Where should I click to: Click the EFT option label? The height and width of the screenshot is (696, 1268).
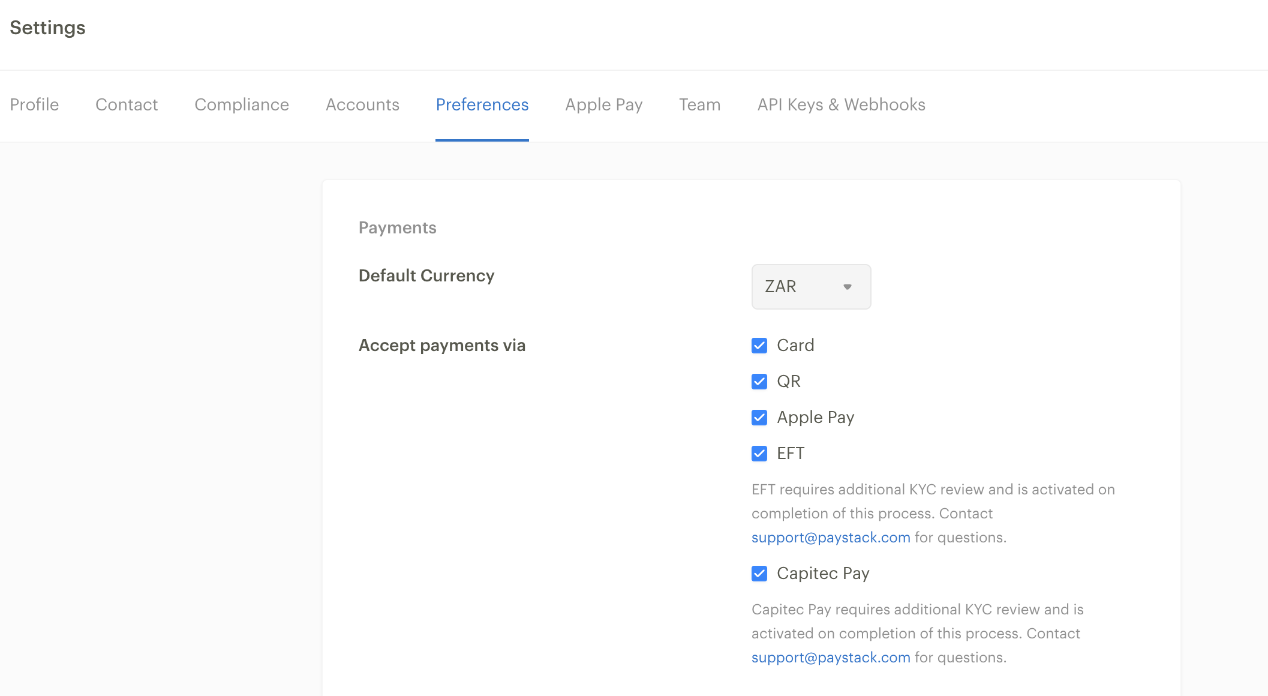point(791,454)
